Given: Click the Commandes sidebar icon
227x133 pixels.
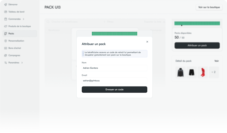Looking at the screenshot, I should click(x=6, y=19).
